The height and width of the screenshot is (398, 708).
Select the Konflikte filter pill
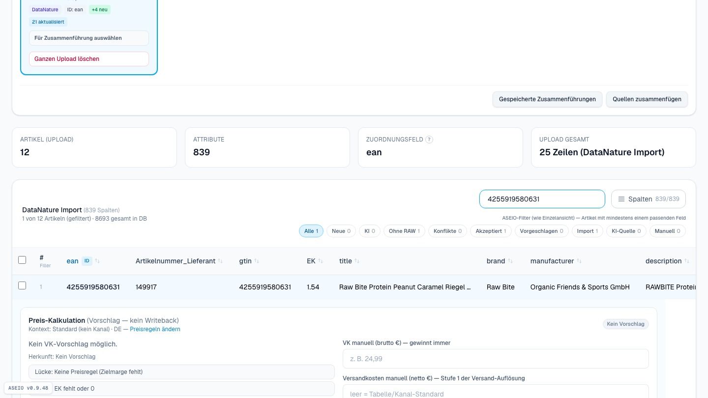tap(447, 231)
